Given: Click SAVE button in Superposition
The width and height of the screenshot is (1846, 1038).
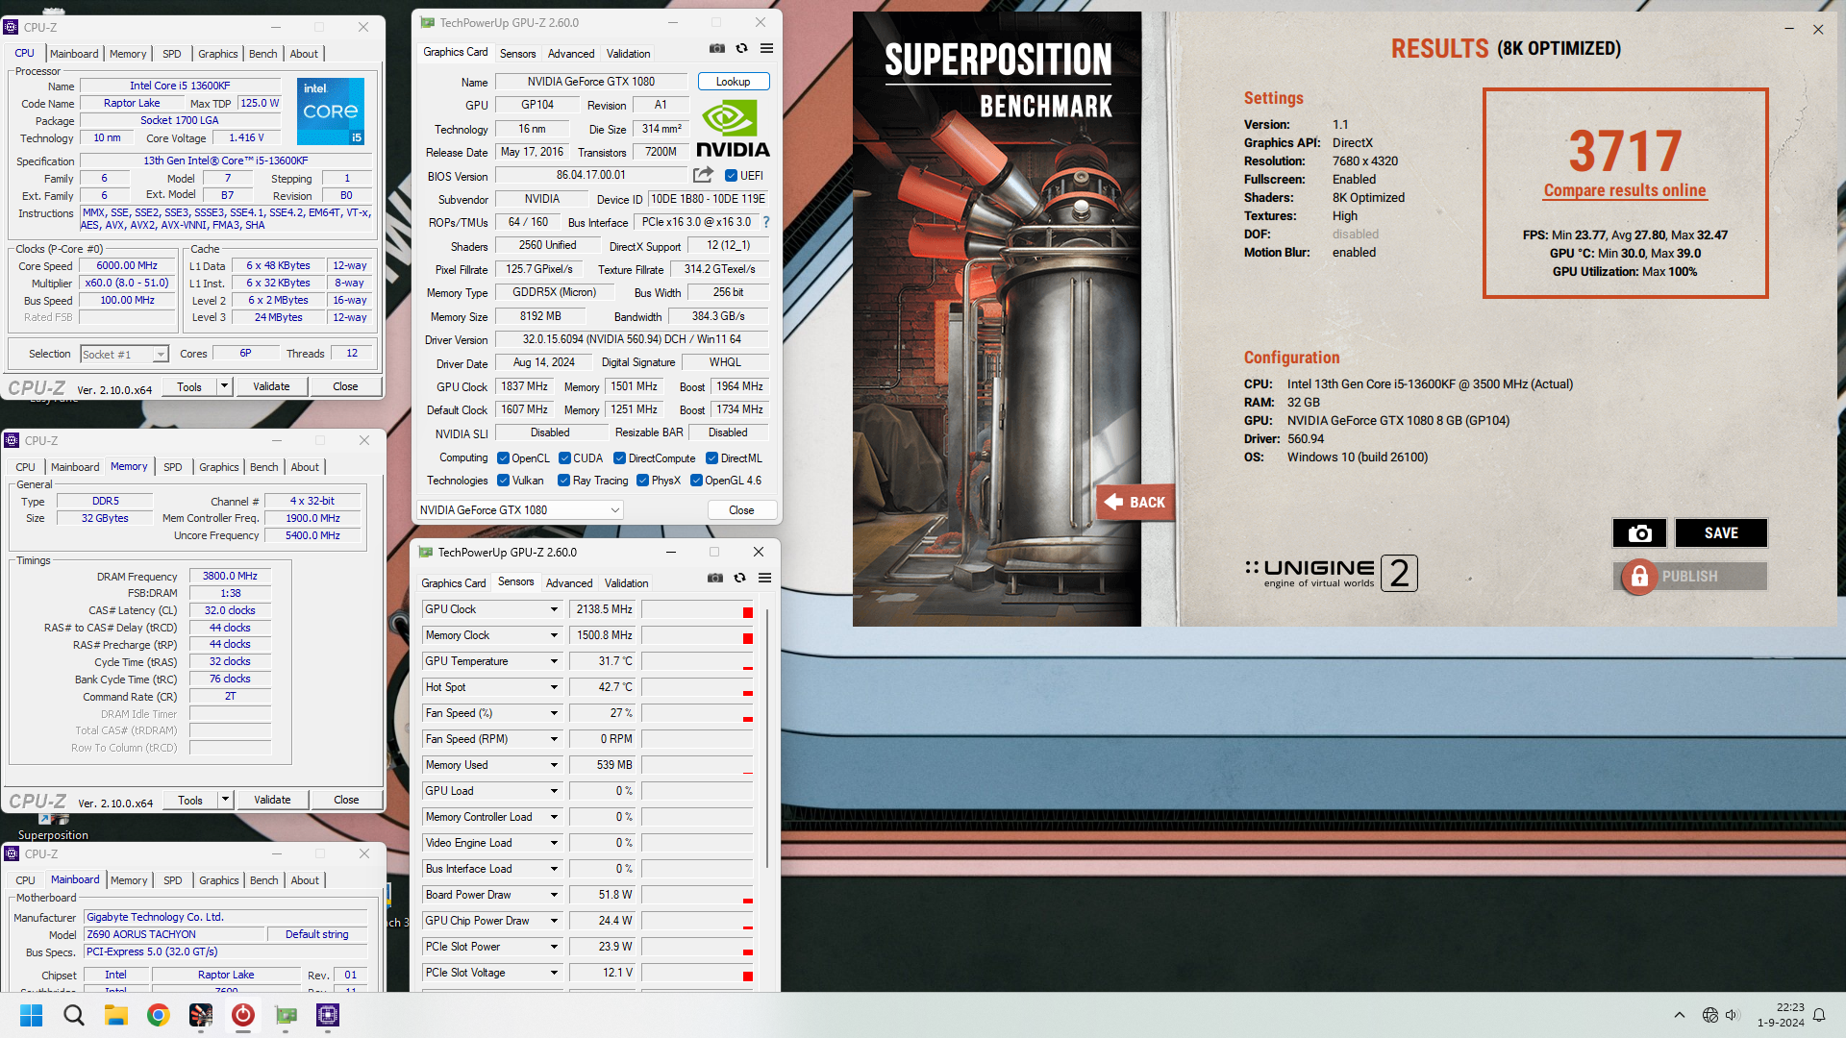Looking at the screenshot, I should tap(1721, 533).
